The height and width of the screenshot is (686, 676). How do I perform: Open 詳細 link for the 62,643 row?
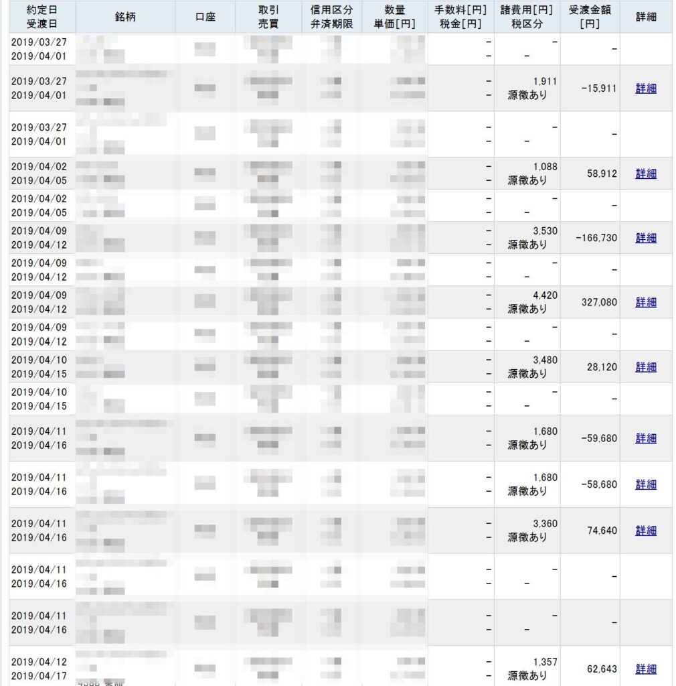646,669
